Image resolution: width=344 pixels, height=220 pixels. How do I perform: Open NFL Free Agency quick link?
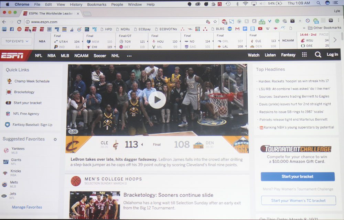click(26, 114)
